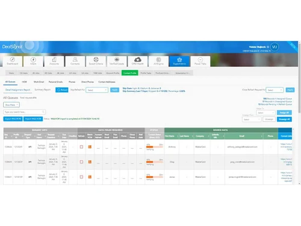Screen dimensions: 301x226
Task: Switch to the HCM tab
Action: (x=24, y=82)
